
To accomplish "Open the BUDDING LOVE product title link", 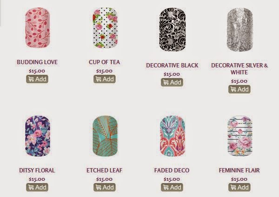I will pos(37,62).
